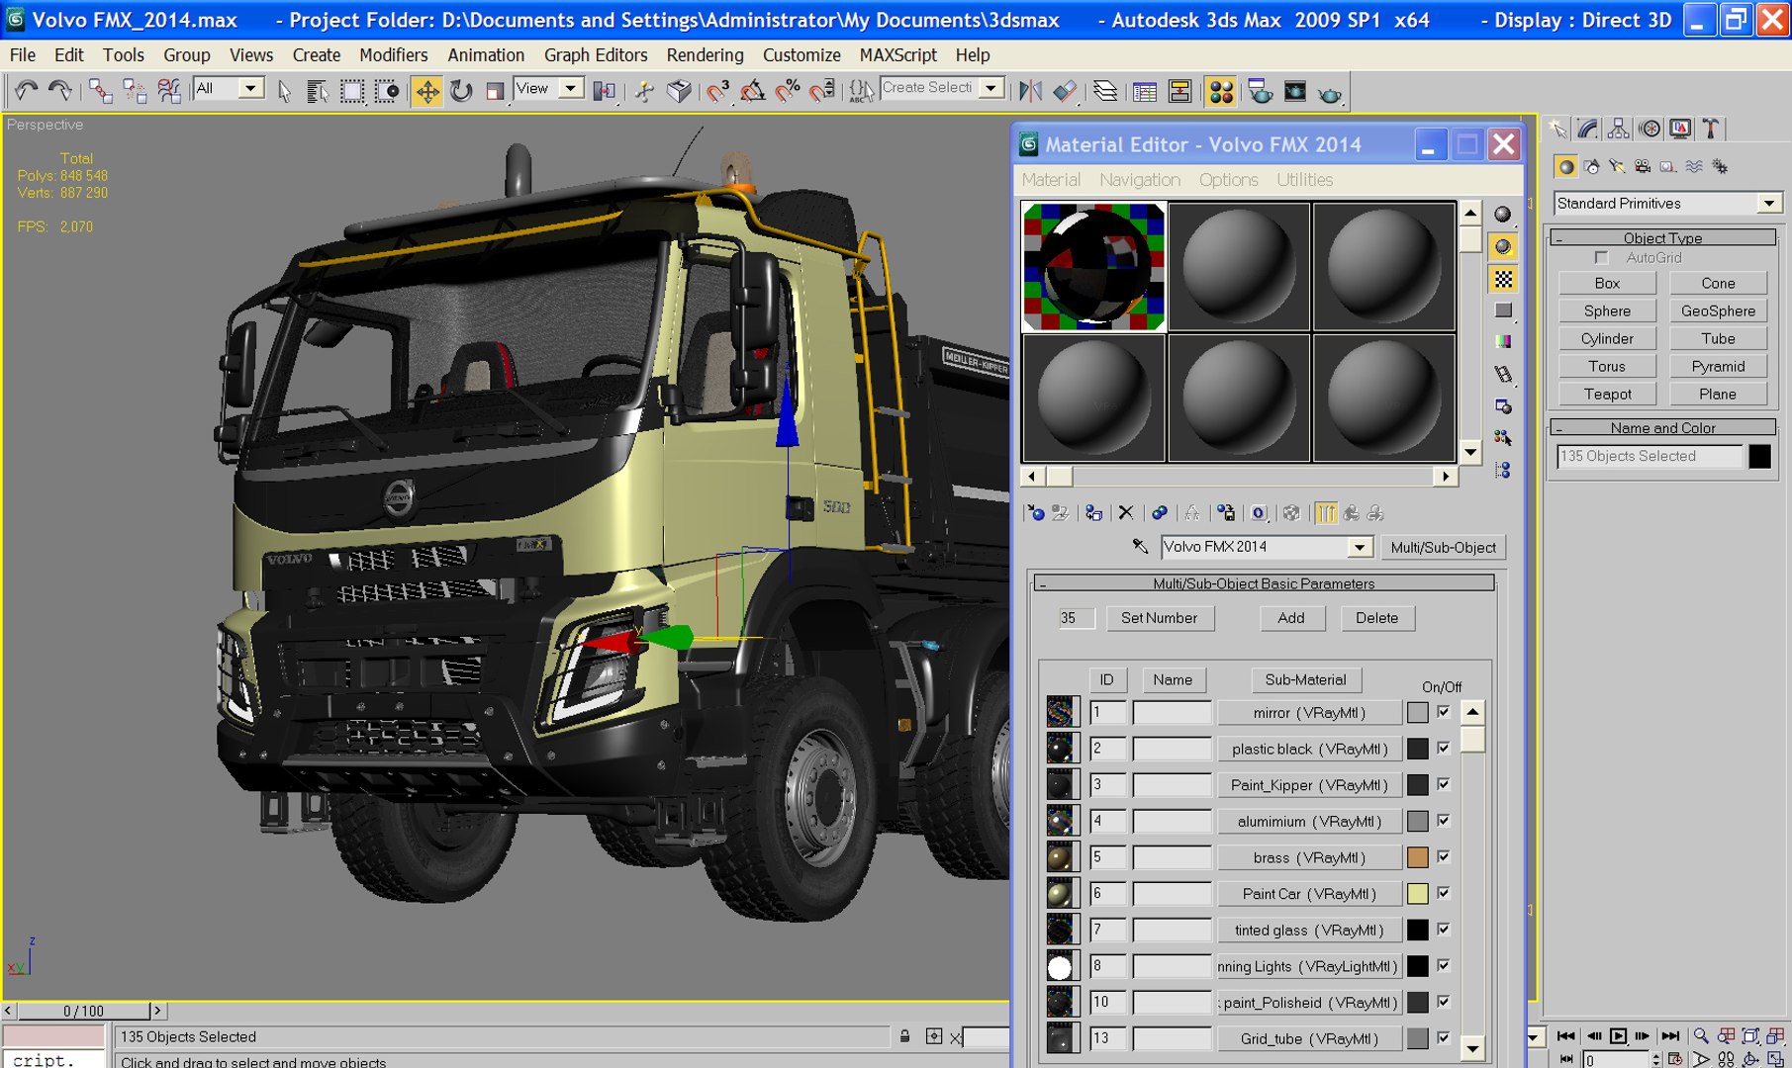This screenshot has height=1068, width=1792.
Task: Click Reset Map/Mtl (X) icon
Action: click(1125, 512)
